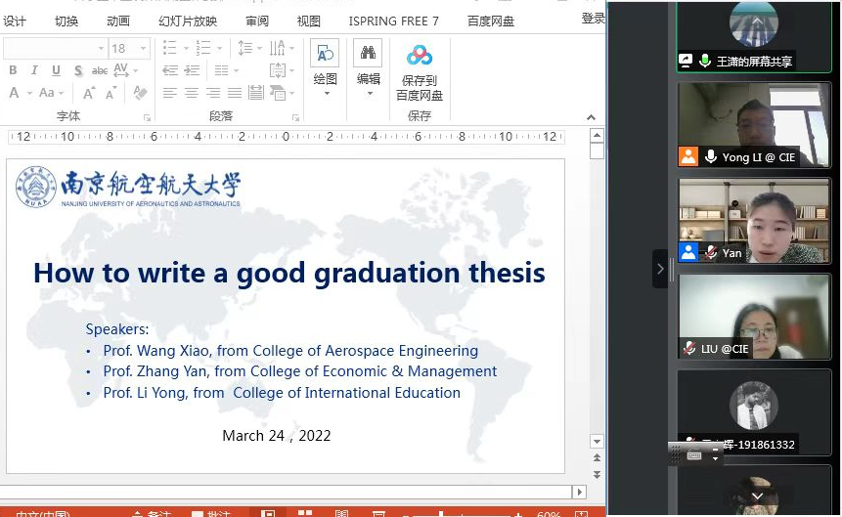The height and width of the screenshot is (517, 842).
Task: Switch to the 幻灯片放映 tab
Action: click(187, 21)
